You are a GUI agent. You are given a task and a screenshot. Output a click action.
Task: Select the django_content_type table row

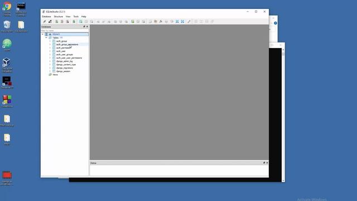pos(66,65)
